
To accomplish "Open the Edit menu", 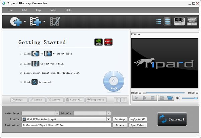I will tap(24, 10).
